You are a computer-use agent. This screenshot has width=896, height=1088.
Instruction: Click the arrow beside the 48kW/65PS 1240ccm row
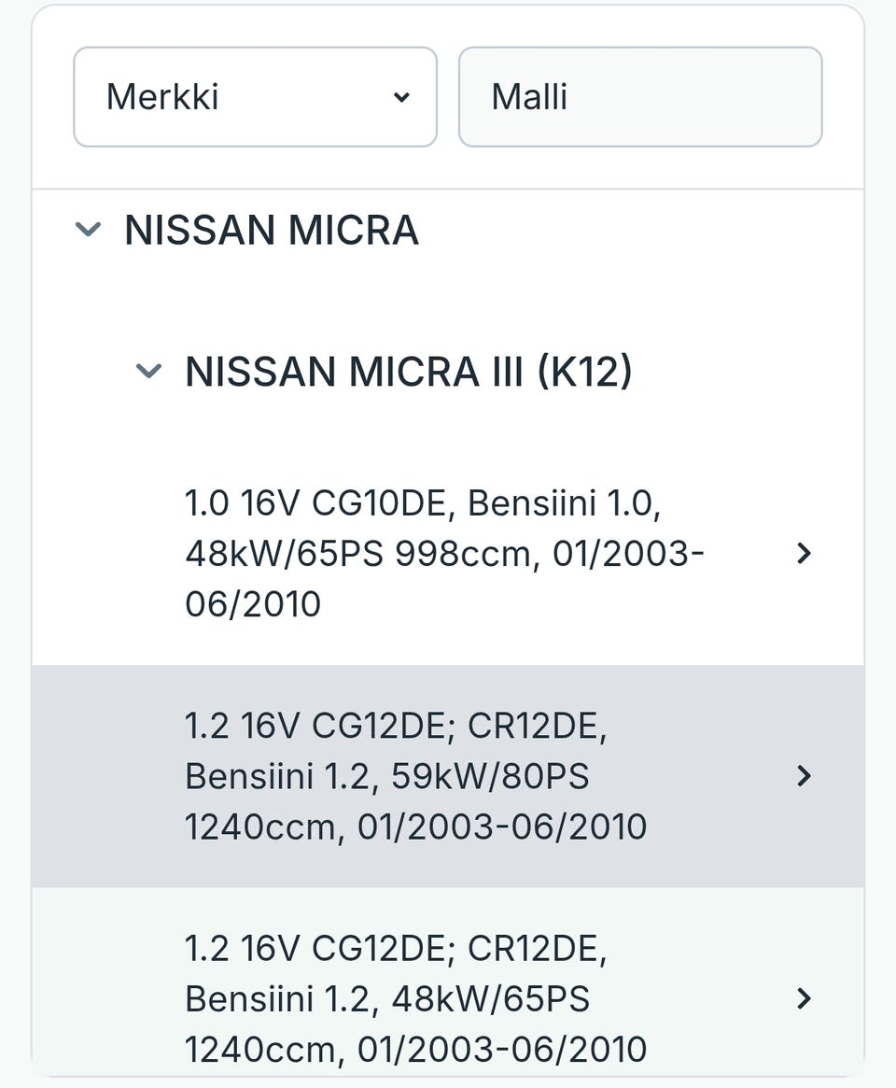pos(804,998)
